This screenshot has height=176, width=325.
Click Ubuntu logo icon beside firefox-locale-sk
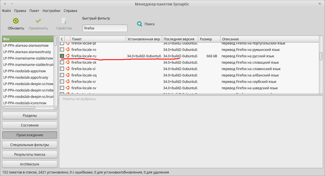point(67,62)
